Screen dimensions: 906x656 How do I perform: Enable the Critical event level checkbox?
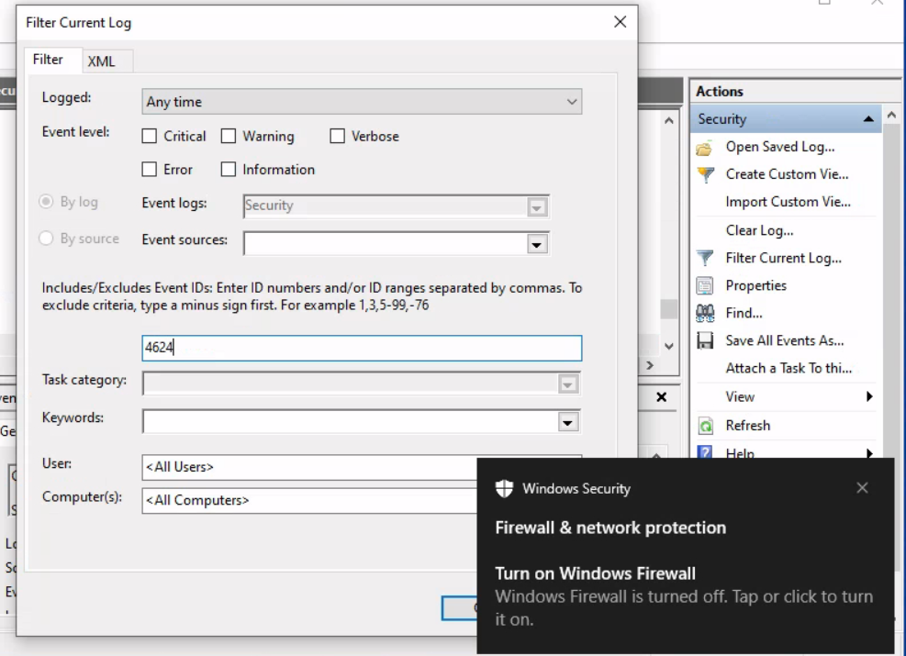pos(149,137)
